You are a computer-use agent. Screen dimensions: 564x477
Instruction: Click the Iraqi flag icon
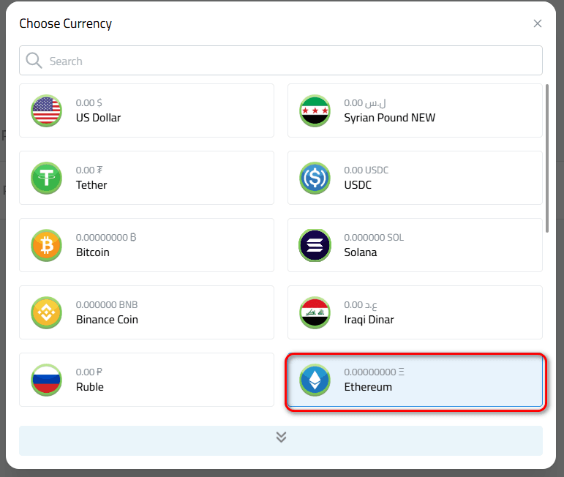tap(315, 312)
